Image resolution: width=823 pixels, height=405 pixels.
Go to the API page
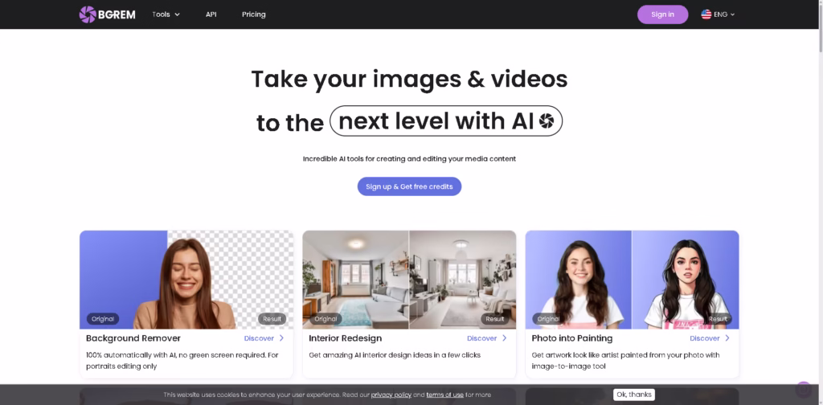coord(211,14)
